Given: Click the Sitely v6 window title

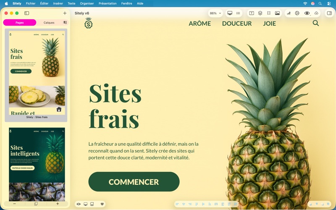Looking at the screenshot, I should coord(82,13).
